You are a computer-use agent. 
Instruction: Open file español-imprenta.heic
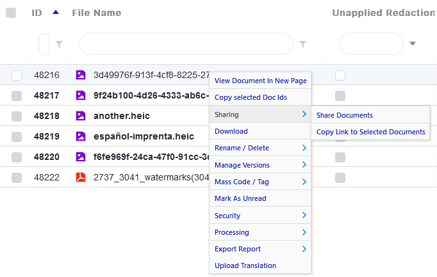point(144,136)
